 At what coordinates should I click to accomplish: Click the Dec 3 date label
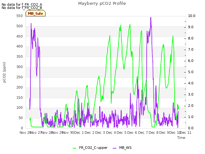tap(100, 133)
